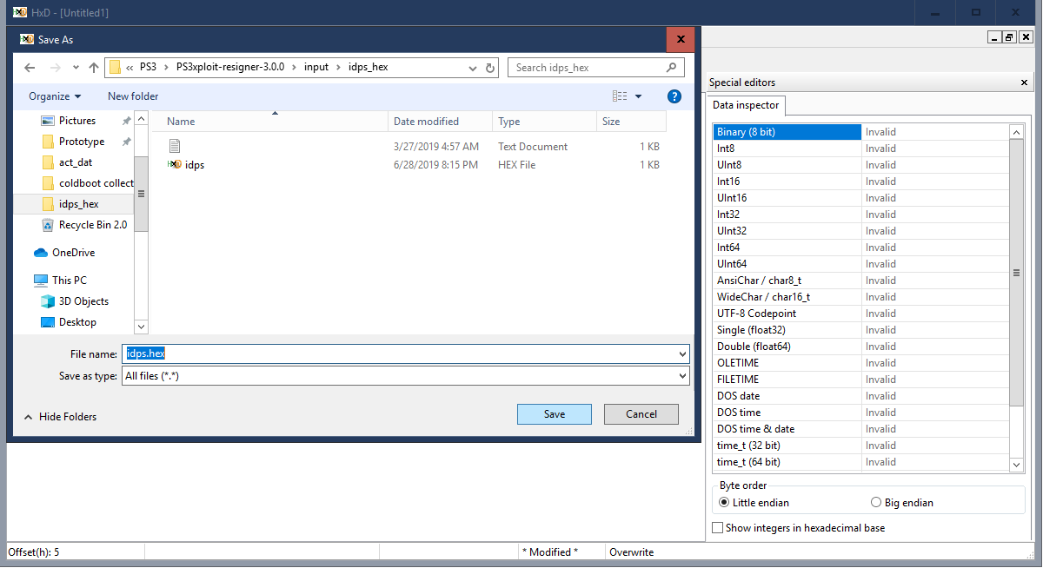Image resolution: width=1043 pixels, height=568 pixels.
Task: Select the Int16 inspector row
Action: 860,182
